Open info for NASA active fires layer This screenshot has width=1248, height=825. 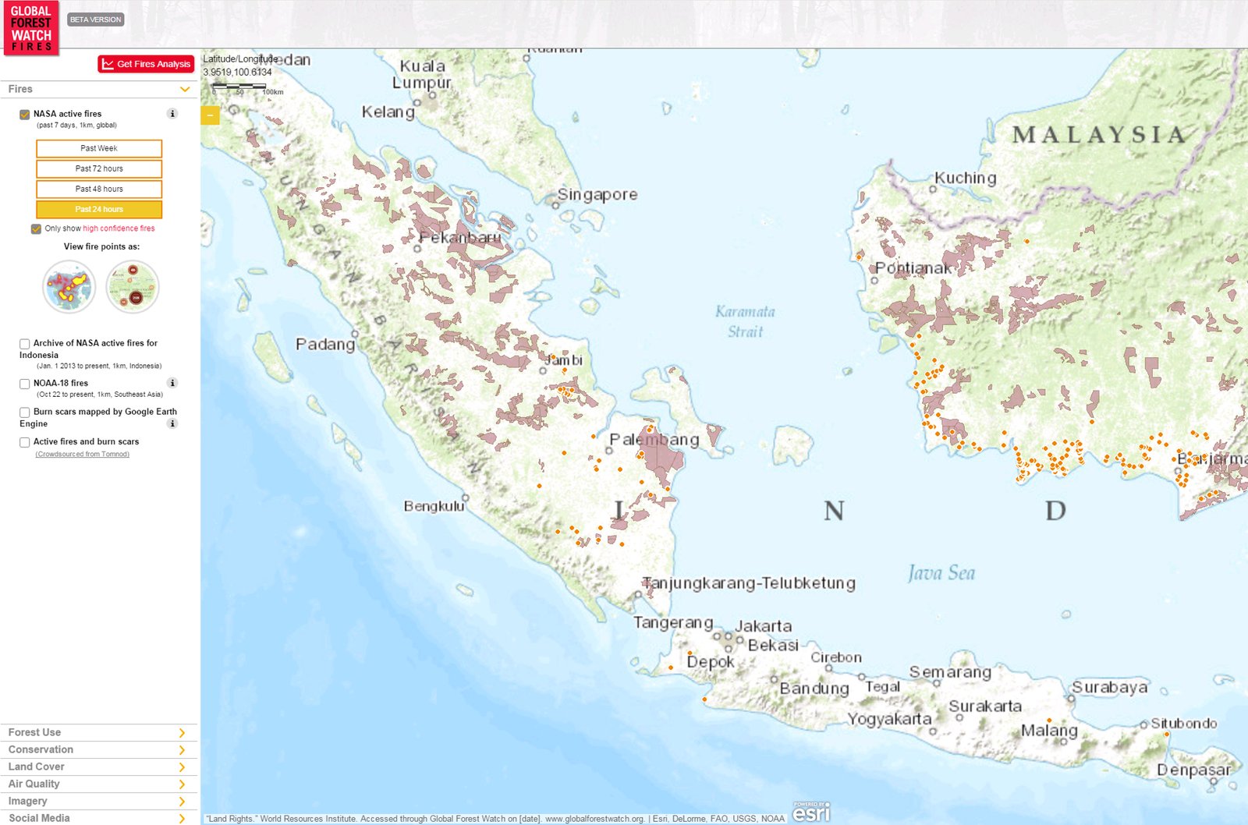(172, 113)
